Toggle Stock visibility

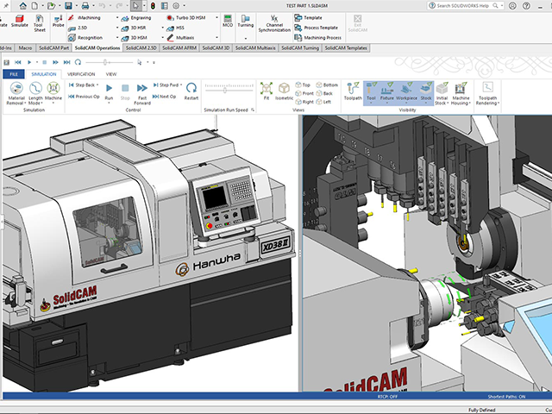coord(425,93)
